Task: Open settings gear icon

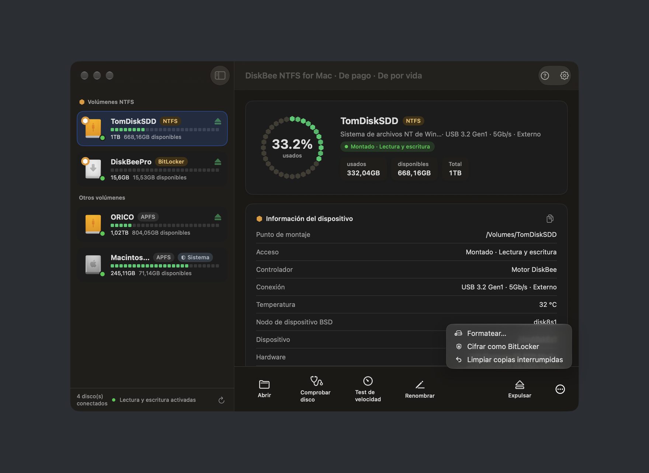Action: 564,76
